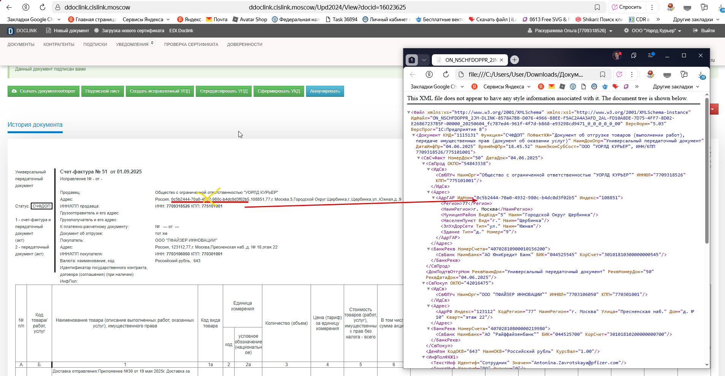Select История документа tab
The height and width of the screenshot is (376, 725).
tap(35, 125)
